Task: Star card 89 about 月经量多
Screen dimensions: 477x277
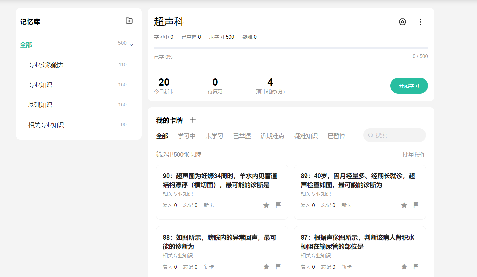Action: (404, 205)
